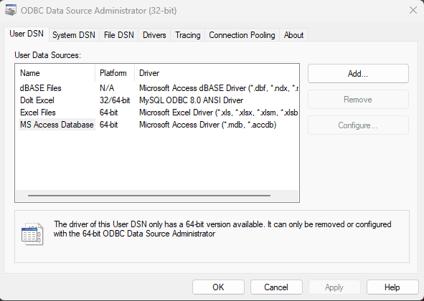Open the Tracing tab

[x=188, y=35]
